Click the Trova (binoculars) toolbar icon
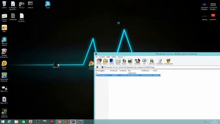Screen dimensions: 220x124 tap(131, 62)
